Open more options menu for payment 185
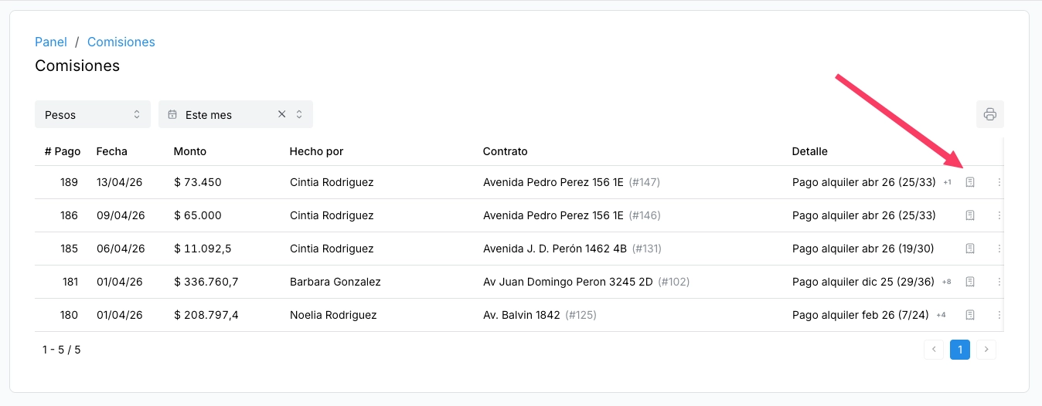Viewport: 1042px width, 406px height. 999,249
